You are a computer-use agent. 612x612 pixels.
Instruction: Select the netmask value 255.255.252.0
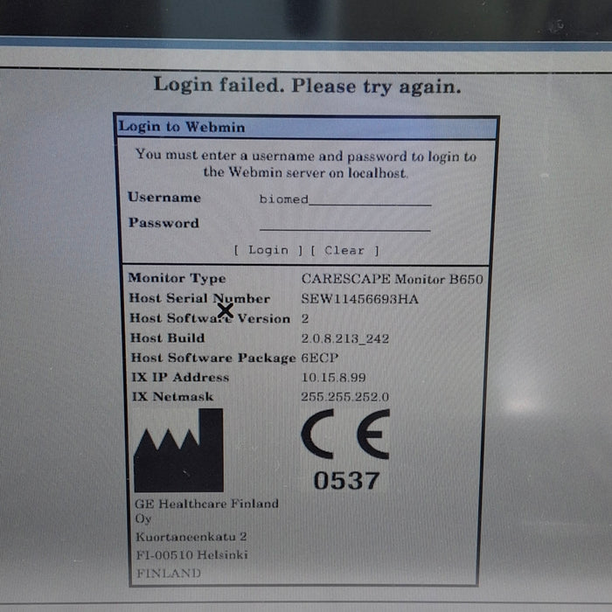pyautogui.click(x=345, y=397)
